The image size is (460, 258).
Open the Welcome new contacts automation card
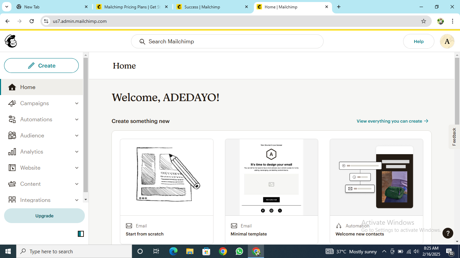tap(376, 191)
